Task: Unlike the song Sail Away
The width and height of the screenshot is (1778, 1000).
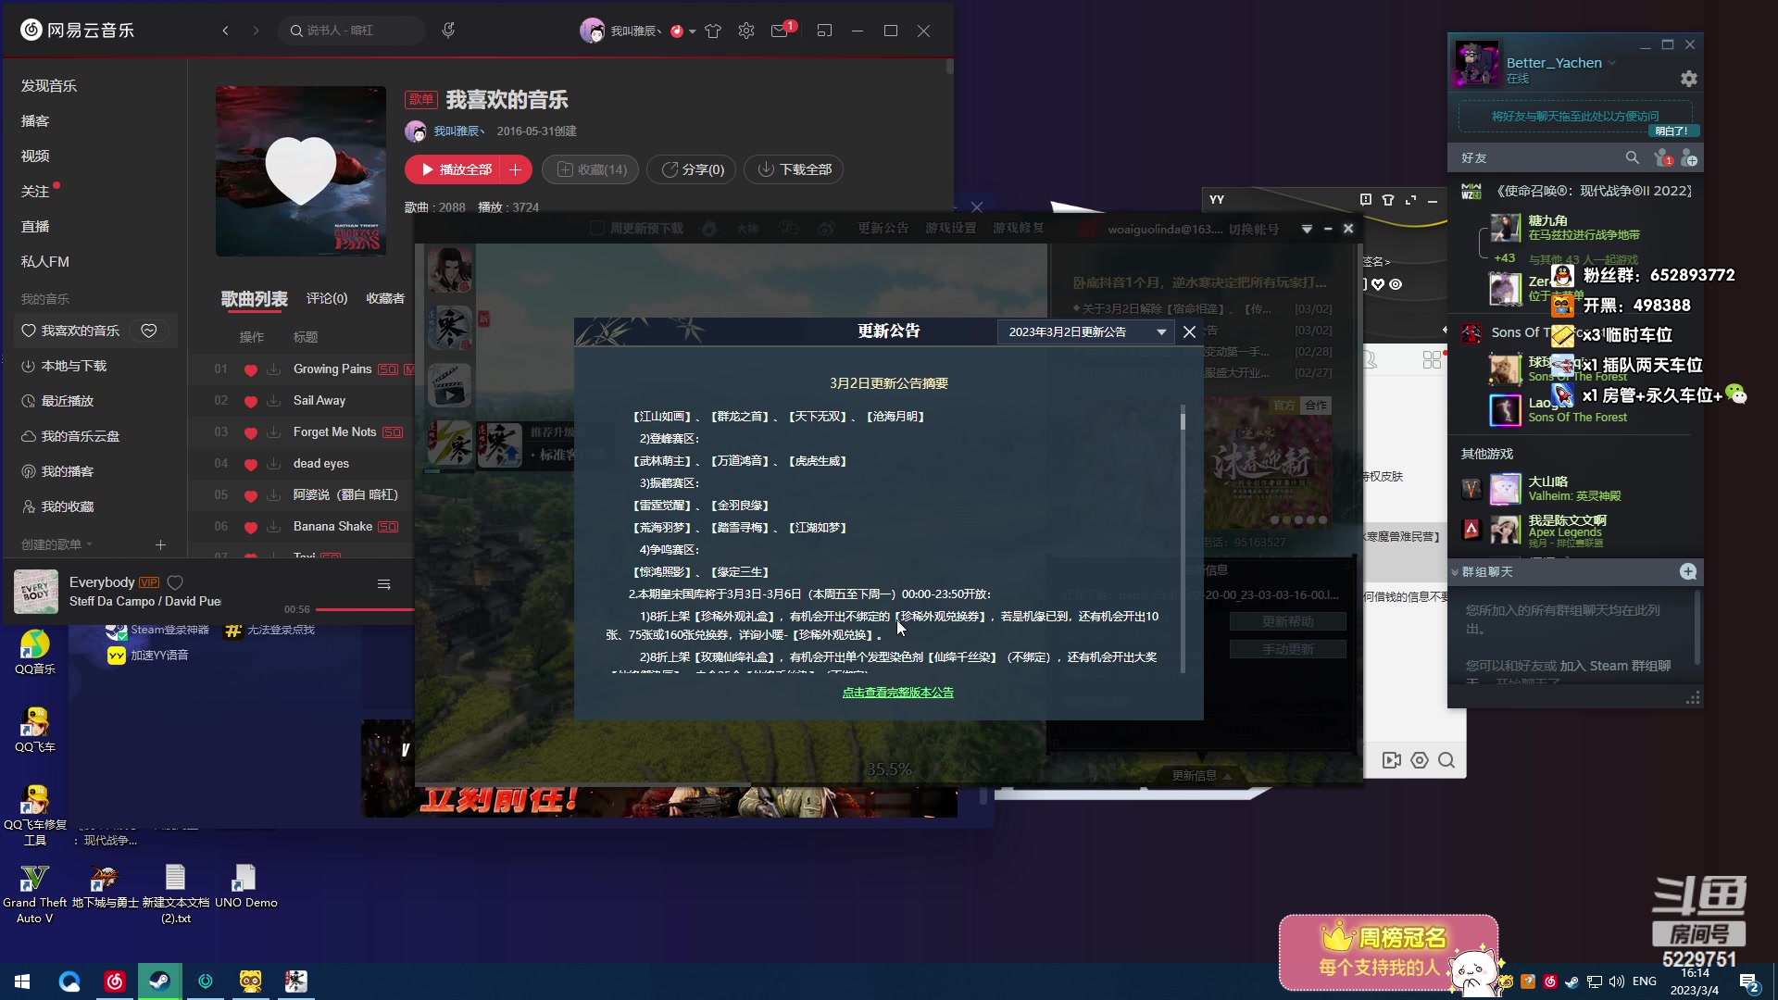Action: click(250, 401)
